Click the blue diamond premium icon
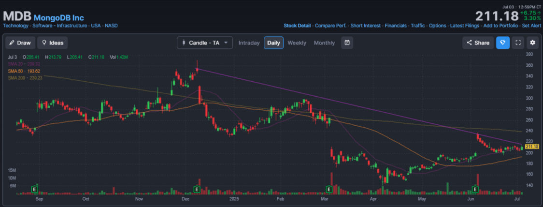543x207 pixels. 503,43
